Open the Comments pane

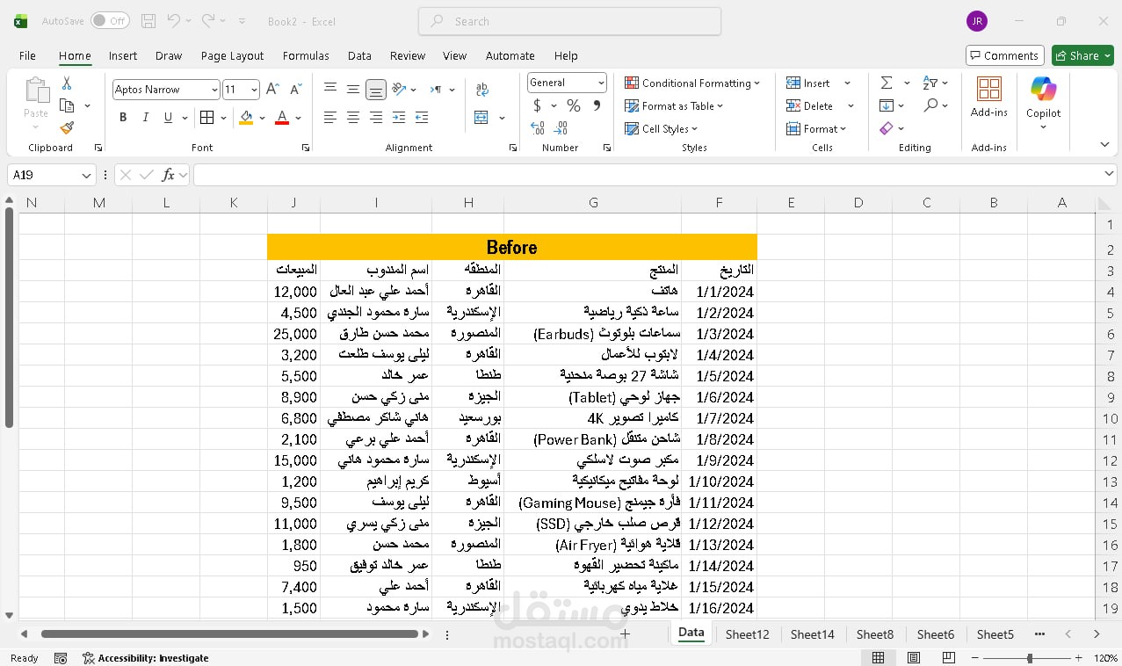1004,54
